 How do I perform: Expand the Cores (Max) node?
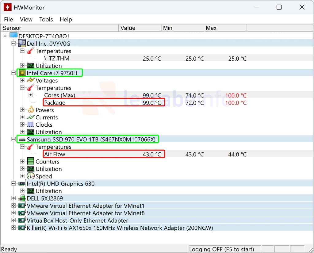[31, 95]
